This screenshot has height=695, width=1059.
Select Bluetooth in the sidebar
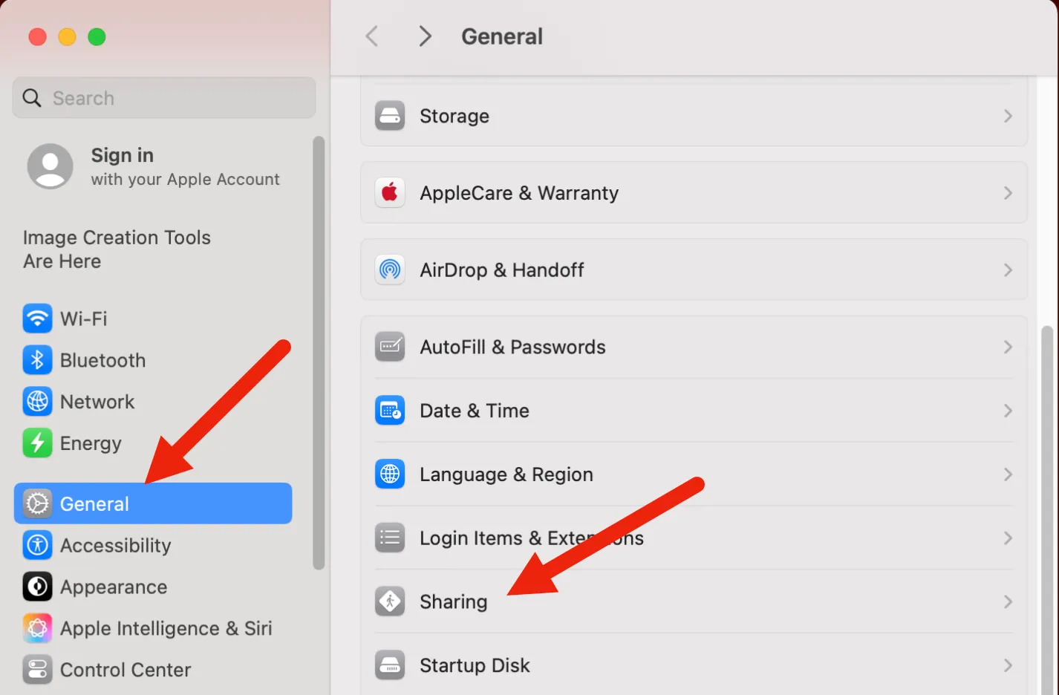coord(153,360)
